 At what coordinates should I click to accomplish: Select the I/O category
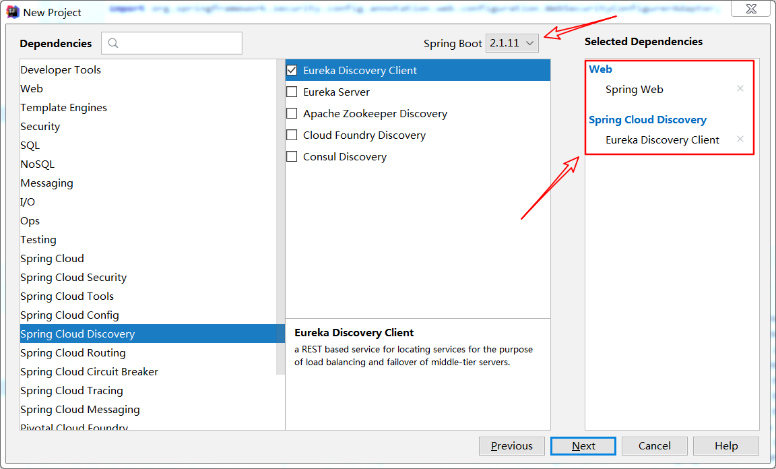148,202
